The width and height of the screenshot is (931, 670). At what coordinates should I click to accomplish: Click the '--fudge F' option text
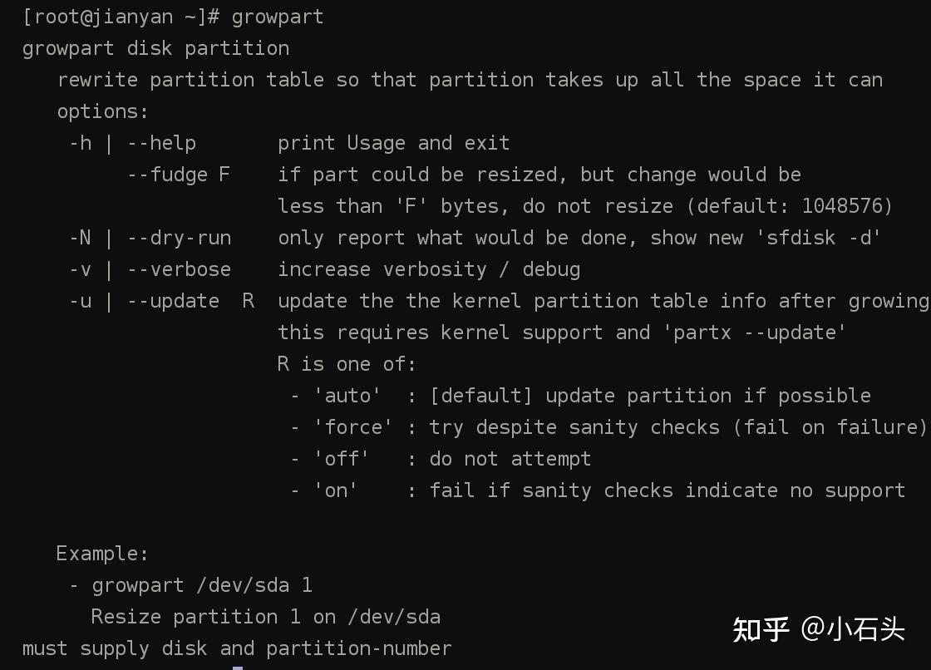coord(178,175)
